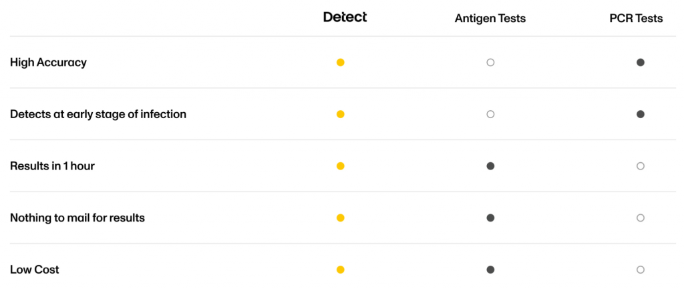Click the filled Antigen dot for Nothing to mail
Image resolution: width=684 pixels, height=289 pixels.
pos(490,218)
